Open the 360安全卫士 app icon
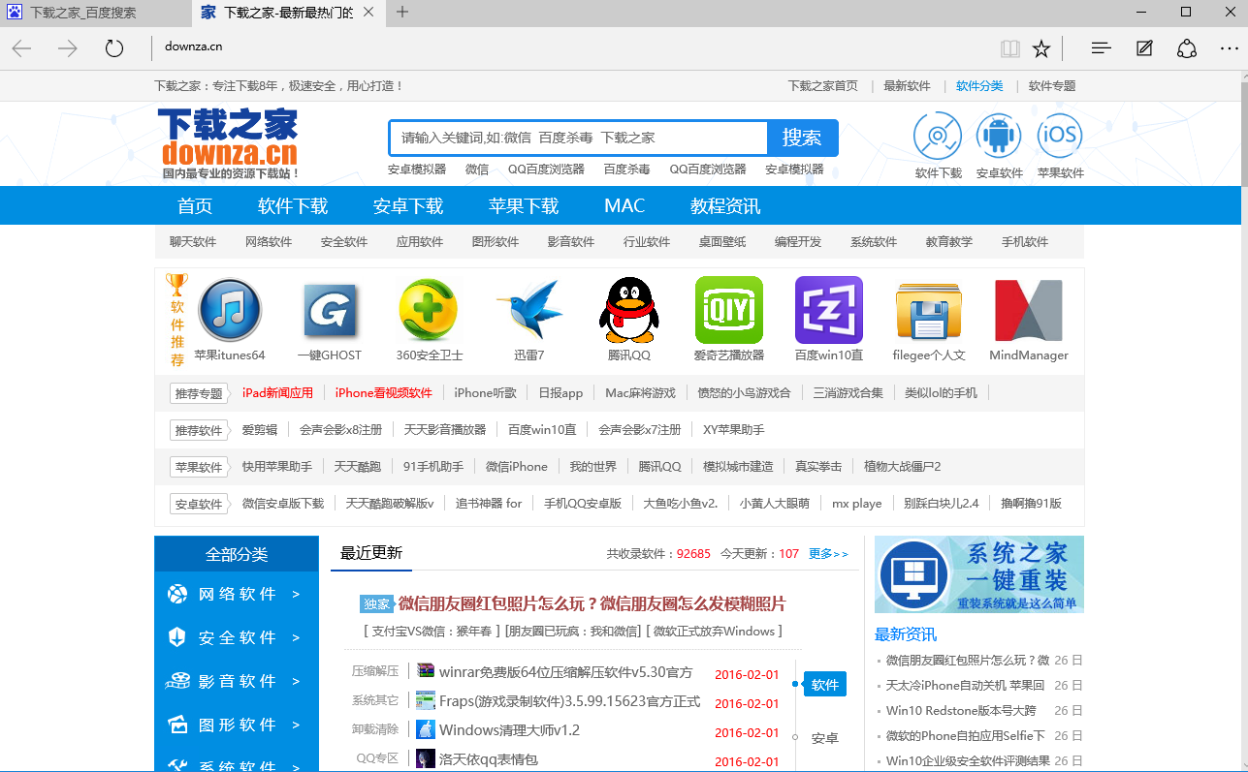 click(x=429, y=310)
